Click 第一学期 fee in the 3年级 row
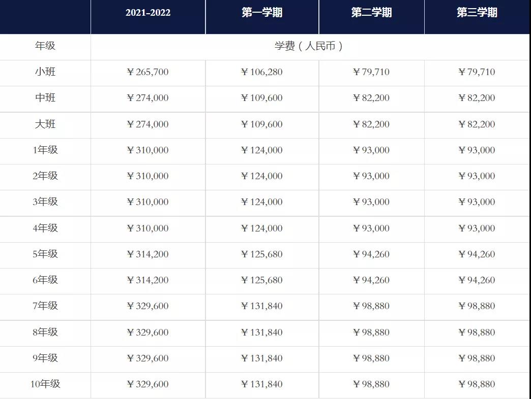This screenshot has height=399, width=531. (x=261, y=202)
